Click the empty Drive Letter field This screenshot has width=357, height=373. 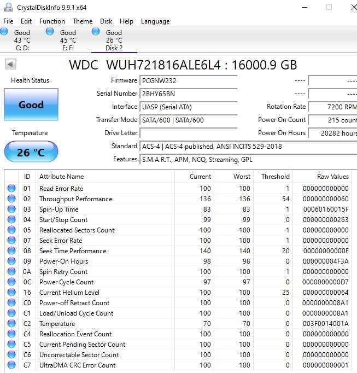point(189,133)
